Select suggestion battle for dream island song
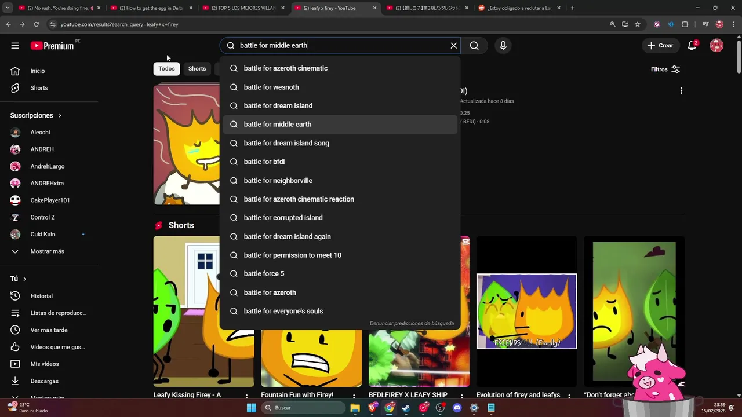This screenshot has width=742, height=417. click(x=340, y=143)
